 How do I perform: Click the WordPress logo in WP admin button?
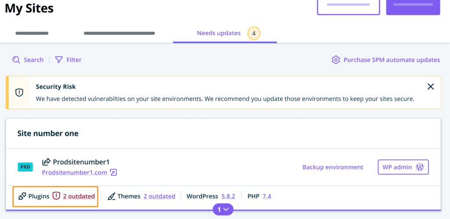point(420,167)
